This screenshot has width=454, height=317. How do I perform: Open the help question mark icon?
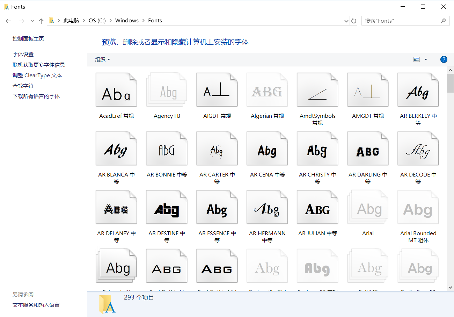[444, 59]
